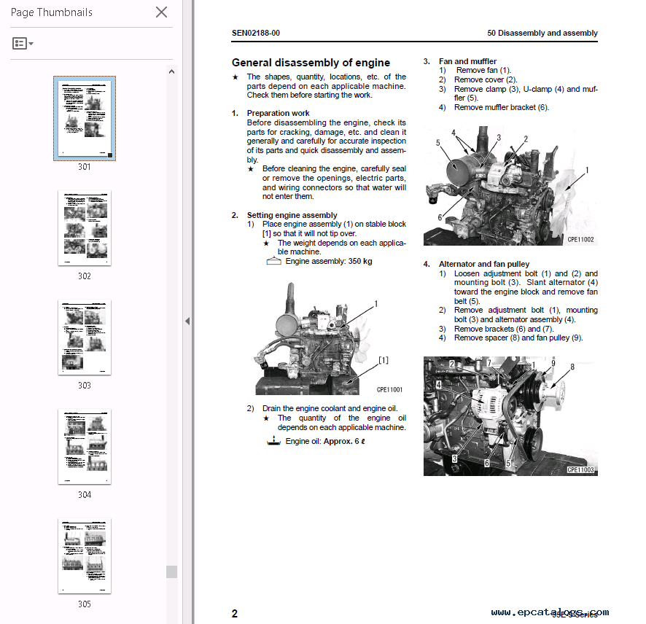This screenshot has height=624, width=646.
Task: Click the 'Remove cover (2).' step
Action: (x=486, y=80)
